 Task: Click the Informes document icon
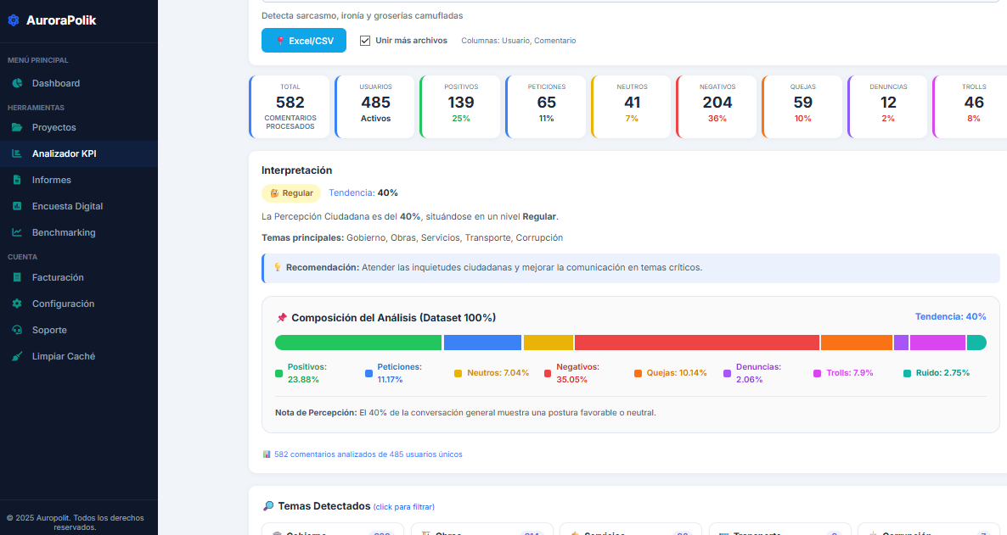pos(16,180)
